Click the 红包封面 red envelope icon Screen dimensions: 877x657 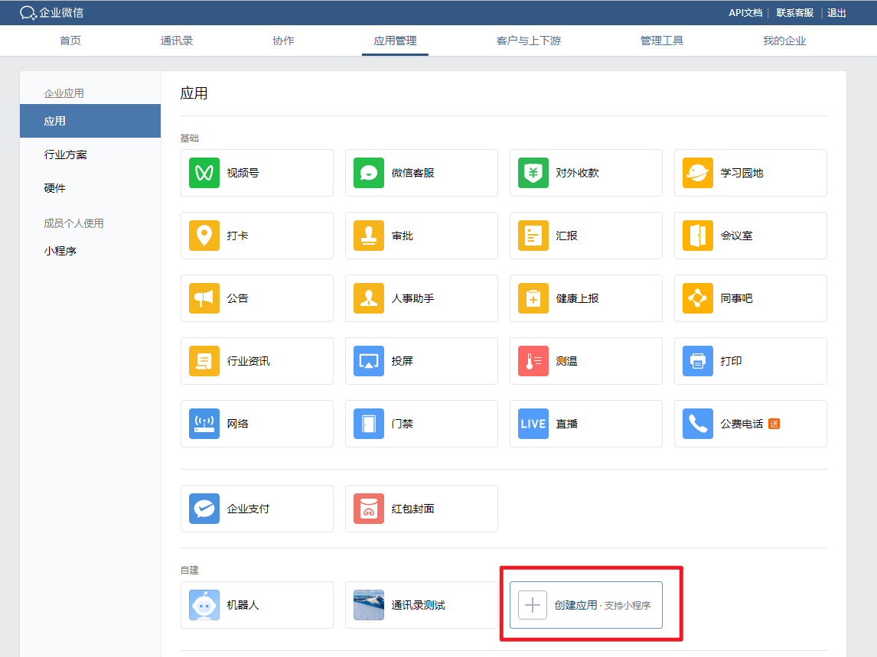(x=369, y=509)
